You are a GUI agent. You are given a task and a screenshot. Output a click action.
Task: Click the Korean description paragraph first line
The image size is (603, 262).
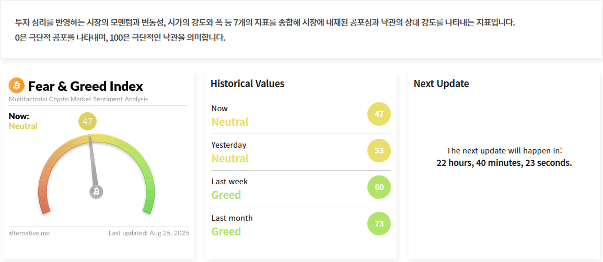coord(264,22)
